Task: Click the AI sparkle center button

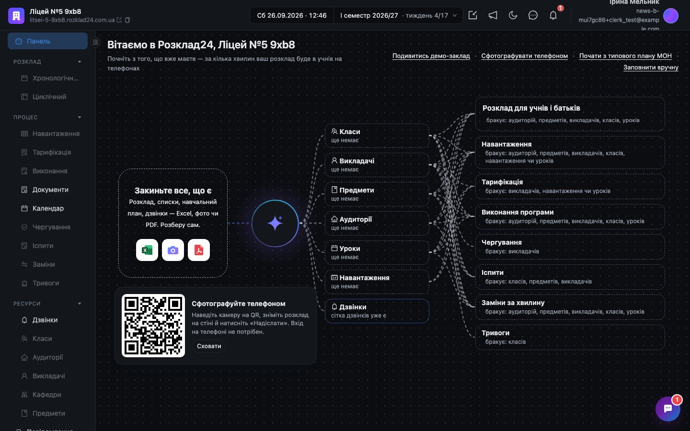Action: point(275,223)
